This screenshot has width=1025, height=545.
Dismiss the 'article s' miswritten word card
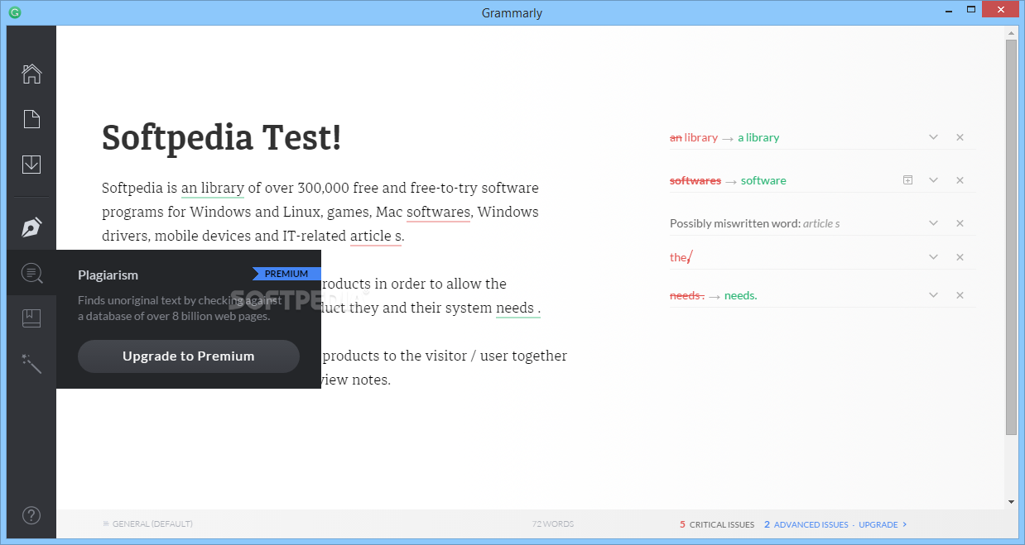pos(960,223)
